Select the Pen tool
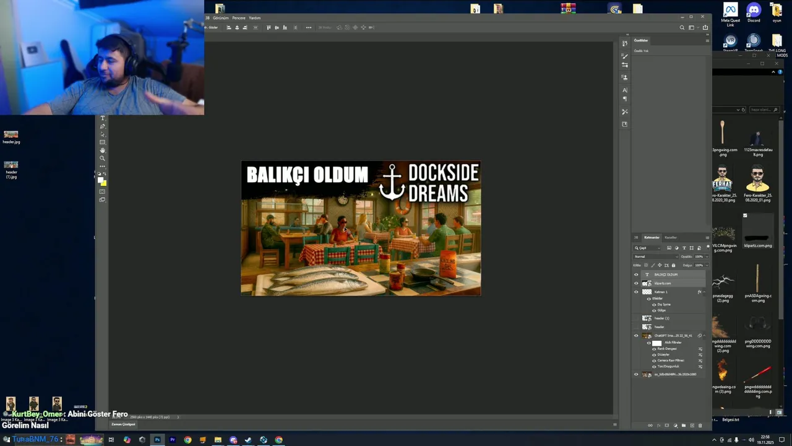The height and width of the screenshot is (446, 792). click(x=103, y=126)
